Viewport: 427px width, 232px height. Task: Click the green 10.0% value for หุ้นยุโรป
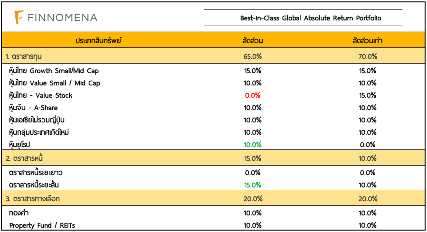(253, 144)
